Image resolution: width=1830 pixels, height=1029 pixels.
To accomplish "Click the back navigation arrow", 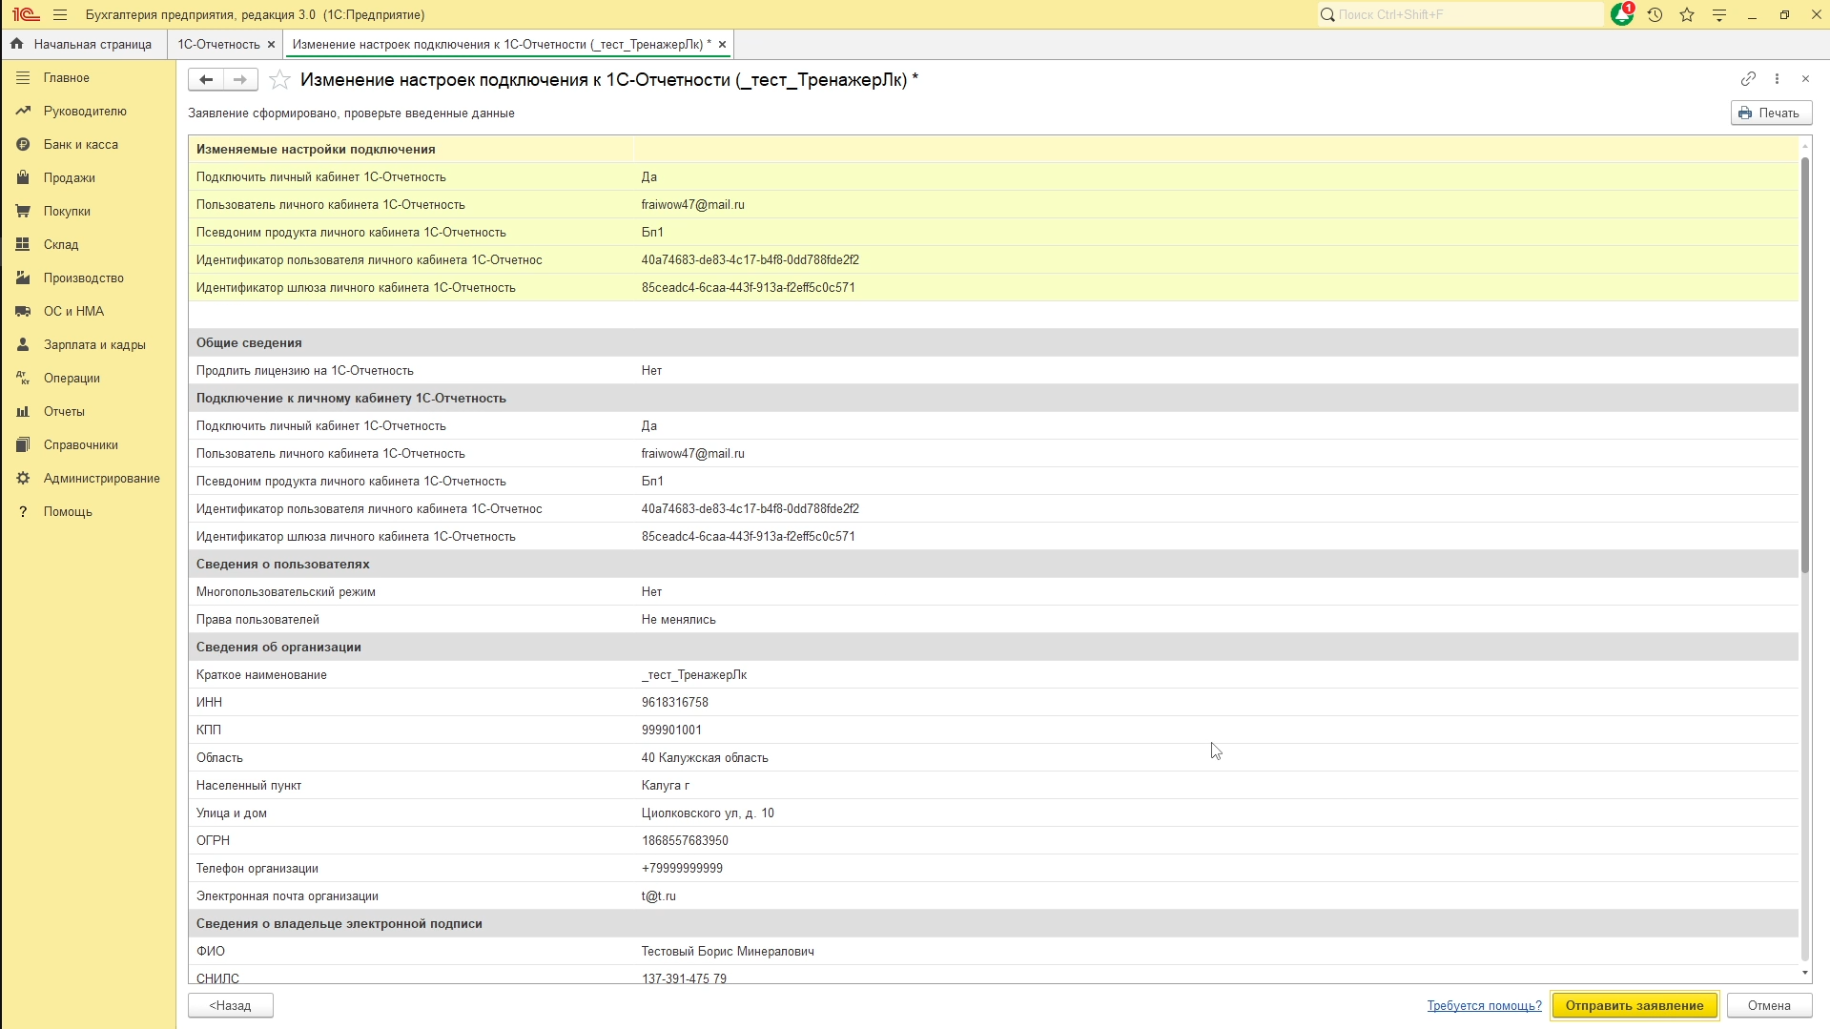I will click(206, 80).
